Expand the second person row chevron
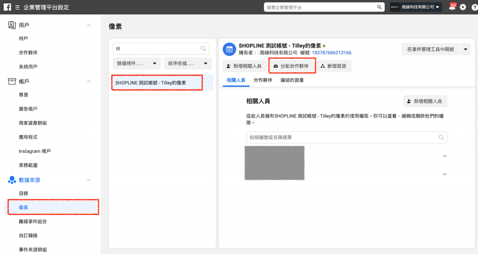Image resolution: width=478 pixels, height=254 pixels. [444, 174]
